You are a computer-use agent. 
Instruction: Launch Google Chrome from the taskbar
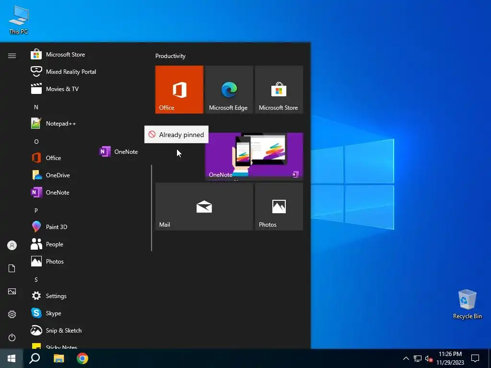[x=82, y=358]
